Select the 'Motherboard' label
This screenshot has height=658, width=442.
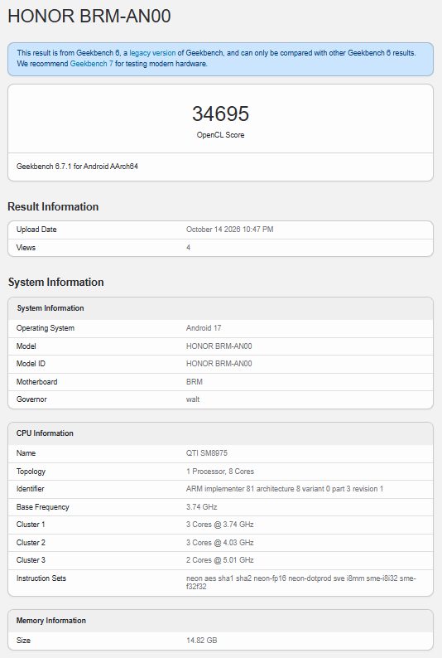pos(37,382)
